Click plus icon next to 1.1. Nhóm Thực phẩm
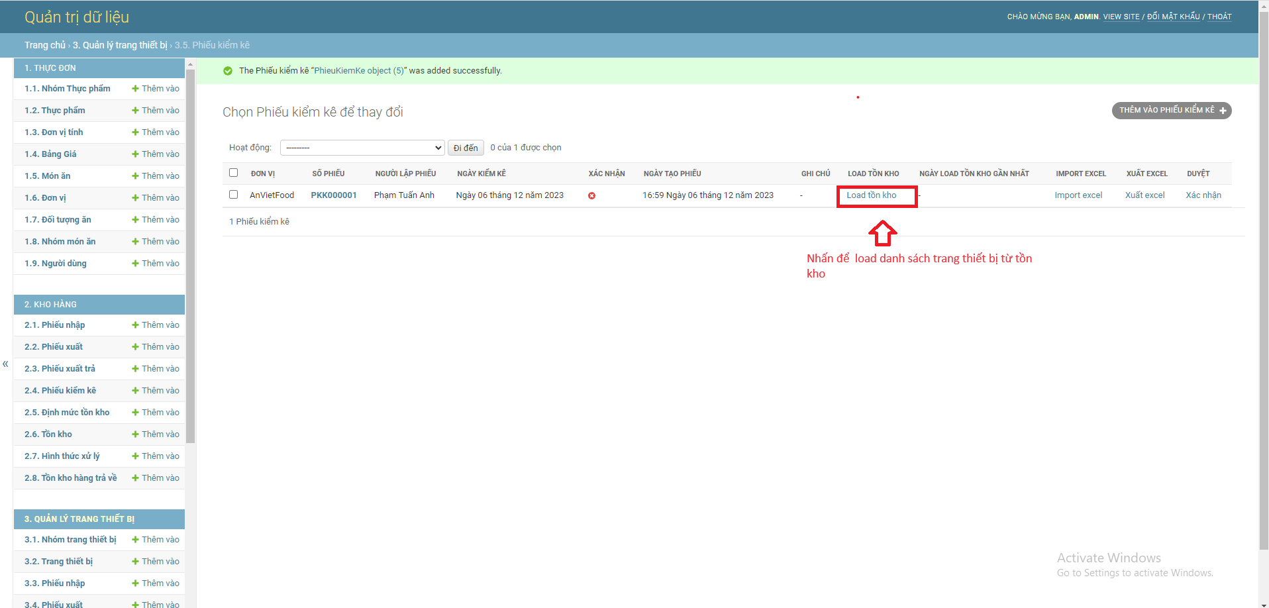 point(136,88)
